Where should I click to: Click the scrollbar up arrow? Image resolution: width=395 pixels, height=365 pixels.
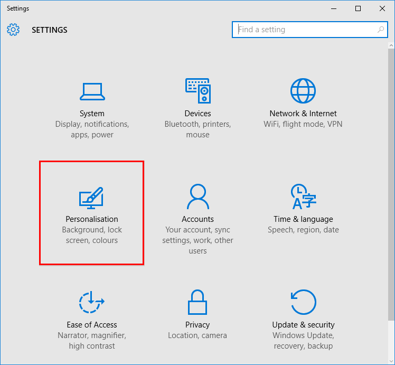coord(391,45)
